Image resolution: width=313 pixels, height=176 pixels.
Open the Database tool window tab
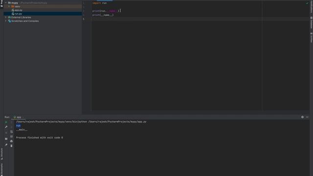[311, 22]
